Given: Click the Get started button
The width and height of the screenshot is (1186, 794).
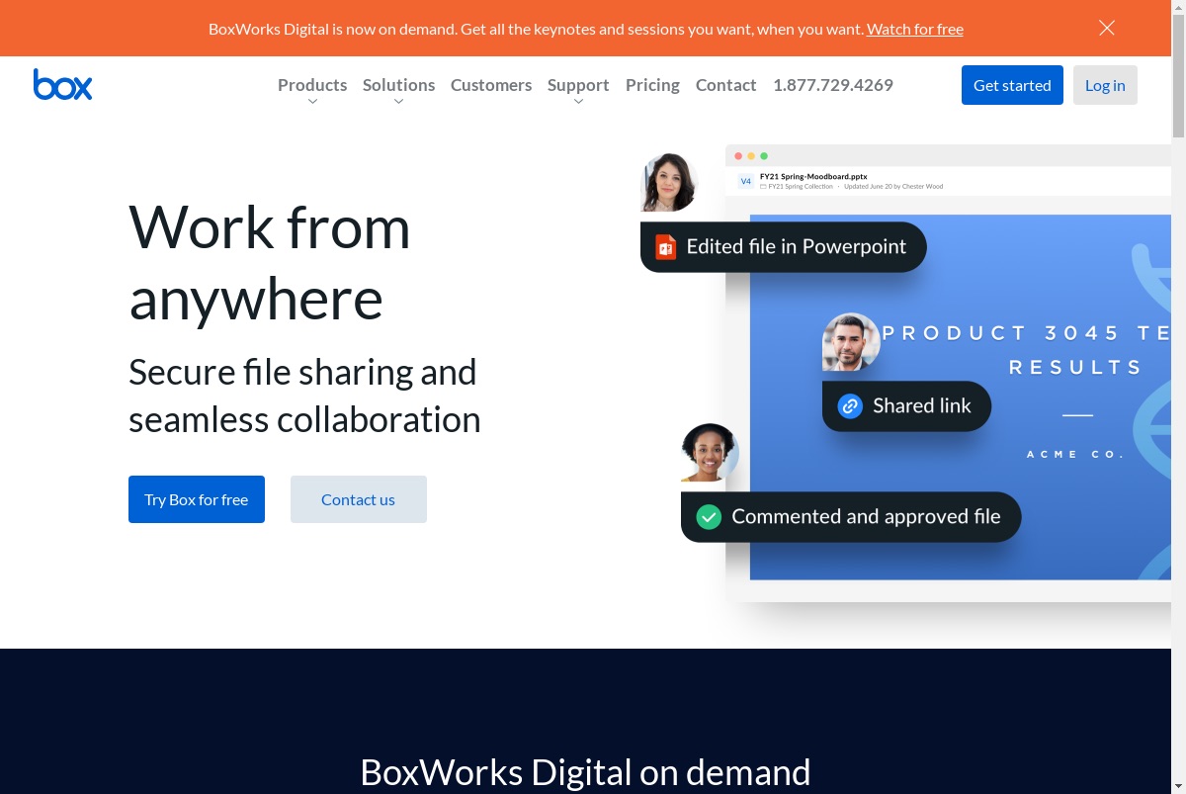Looking at the screenshot, I should pos(1012,85).
